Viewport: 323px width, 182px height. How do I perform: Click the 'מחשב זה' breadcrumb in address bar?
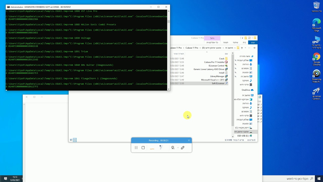click(x=229, y=48)
